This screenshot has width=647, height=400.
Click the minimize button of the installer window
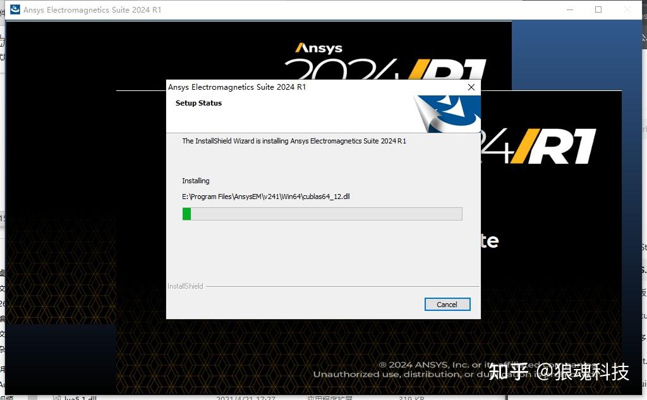click(569, 9)
